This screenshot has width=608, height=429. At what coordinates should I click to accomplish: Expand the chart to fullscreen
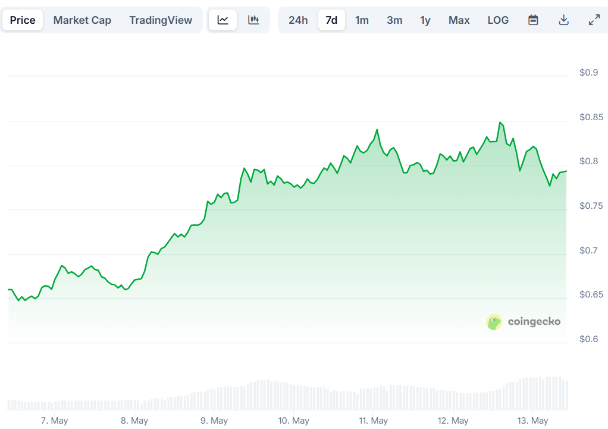tap(594, 20)
